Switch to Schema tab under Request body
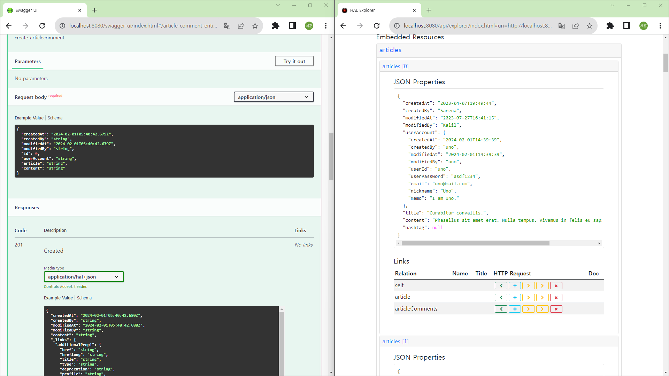 (55, 118)
